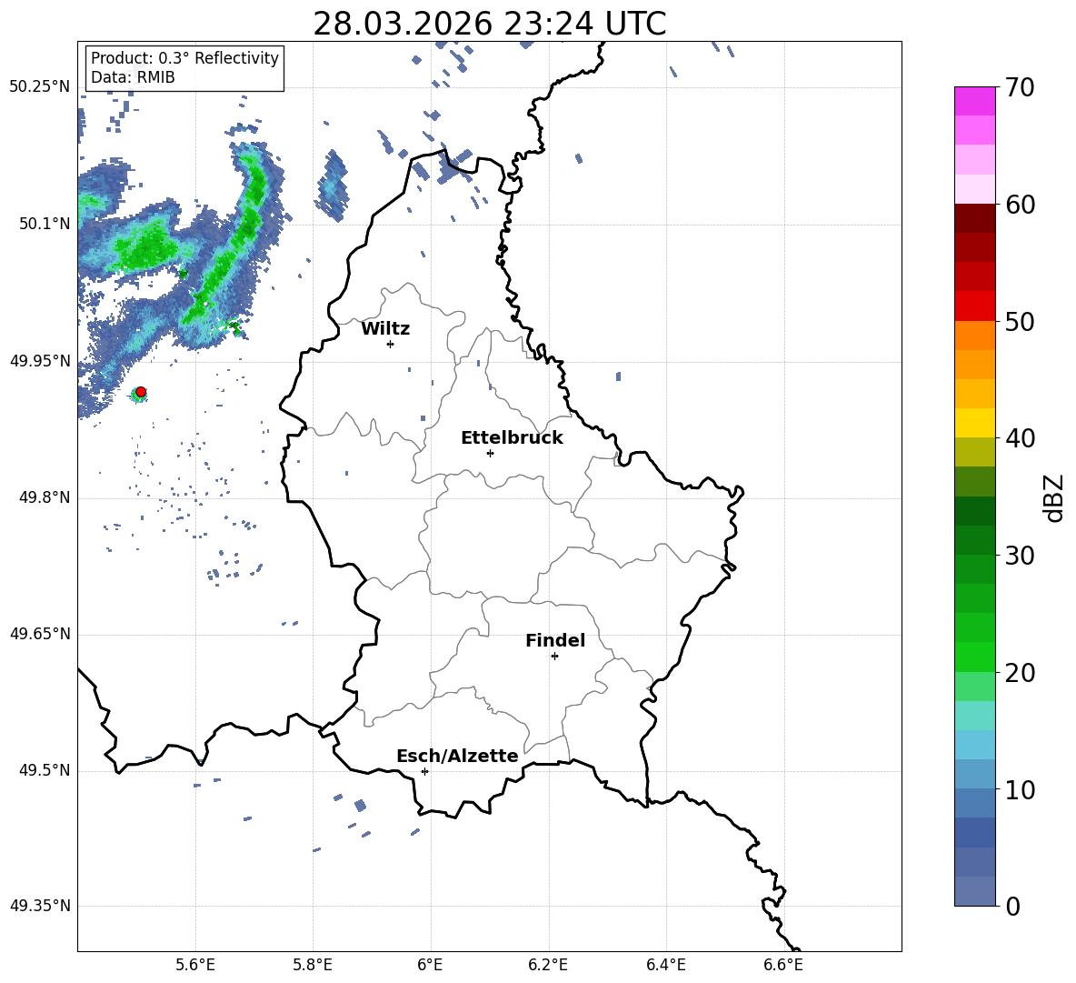This screenshot has width=1076, height=983.
Task: Click the Esch/Alzette cross marker
Action: (424, 771)
